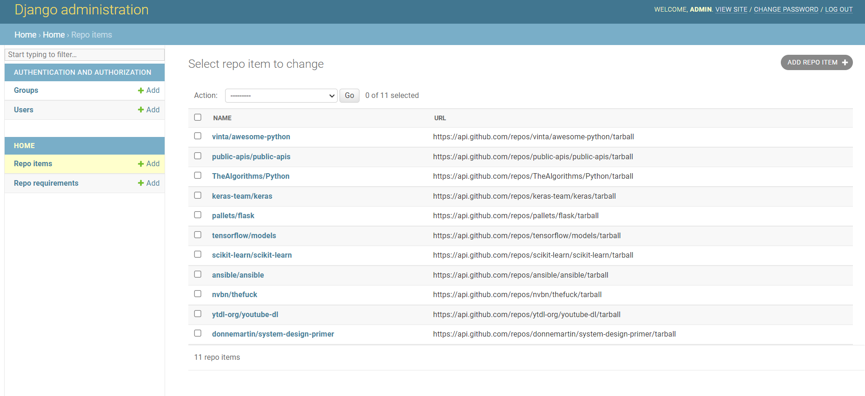Open the vinta/awesome-python repo item
The image size is (865, 396).
click(251, 137)
